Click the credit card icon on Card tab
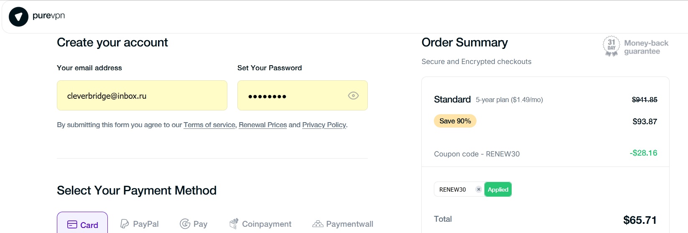 [x=72, y=225]
